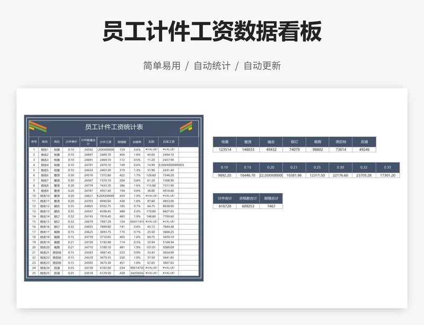424x325 pixels.
Task: Click the grand total value 616720
Action: 225,206
